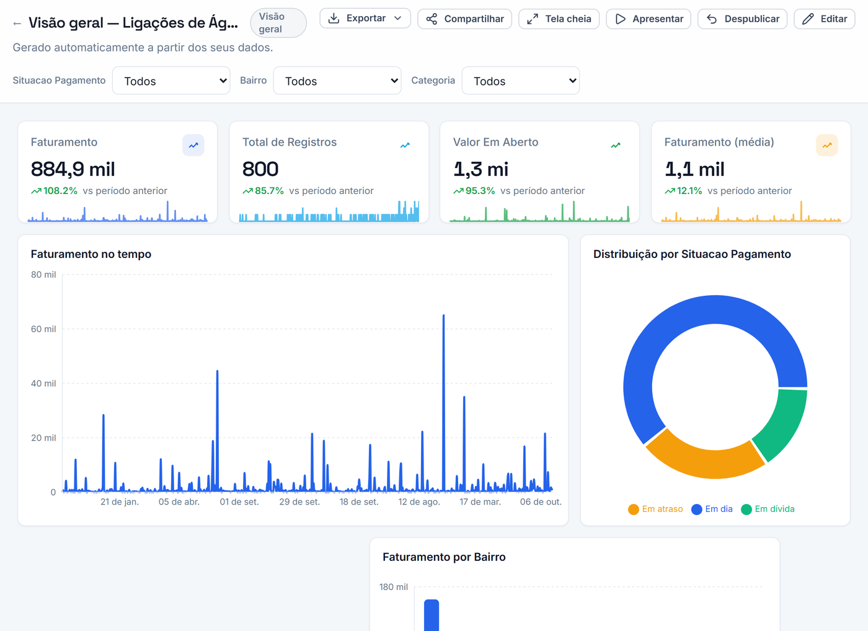Image resolution: width=868 pixels, height=631 pixels.
Task: Click the 85.7% change indicator
Action: point(263,191)
